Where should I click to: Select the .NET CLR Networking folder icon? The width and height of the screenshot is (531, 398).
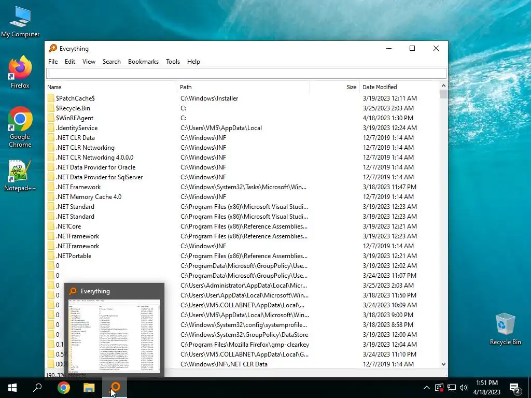51,148
